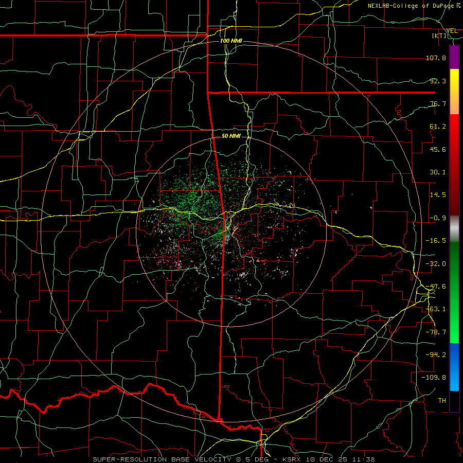Click the '100 NMI' range ring label

(x=231, y=41)
